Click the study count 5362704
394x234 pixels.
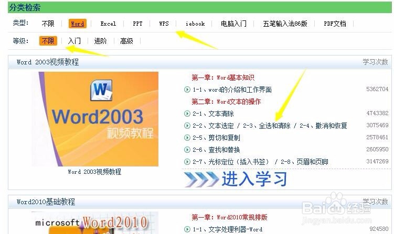point(377,89)
